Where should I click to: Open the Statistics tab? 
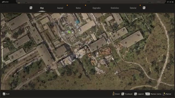[115, 8]
